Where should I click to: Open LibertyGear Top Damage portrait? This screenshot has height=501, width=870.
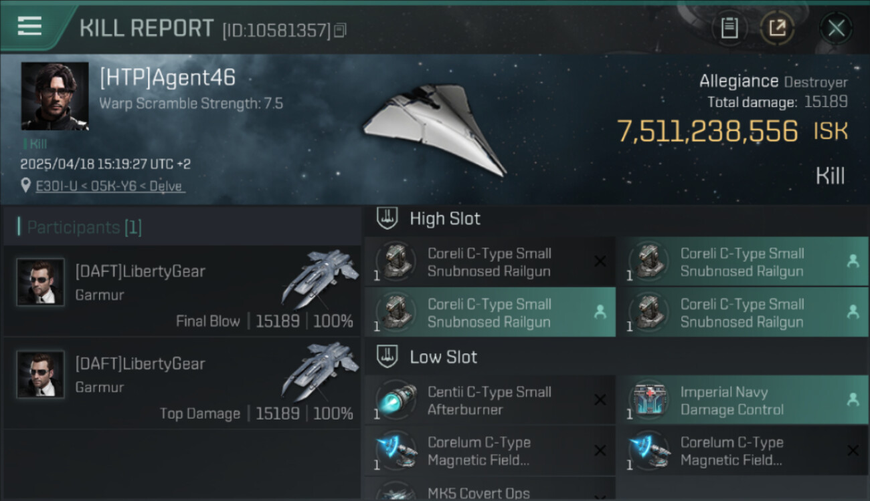(x=41, y=375)
